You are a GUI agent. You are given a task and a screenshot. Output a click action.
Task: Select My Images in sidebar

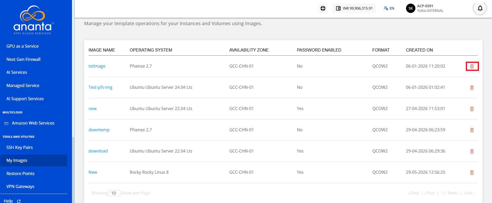pos(34,161)
